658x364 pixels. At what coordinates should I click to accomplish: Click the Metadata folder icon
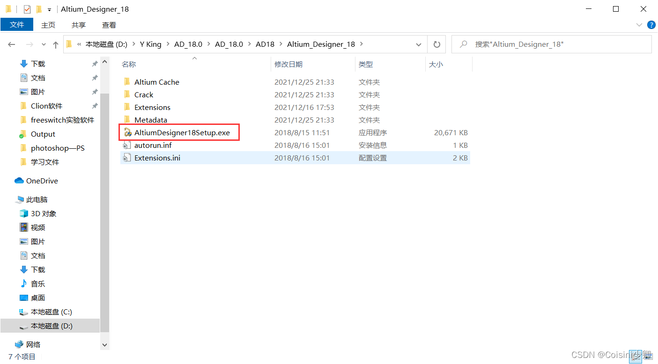tap(126, 120)
